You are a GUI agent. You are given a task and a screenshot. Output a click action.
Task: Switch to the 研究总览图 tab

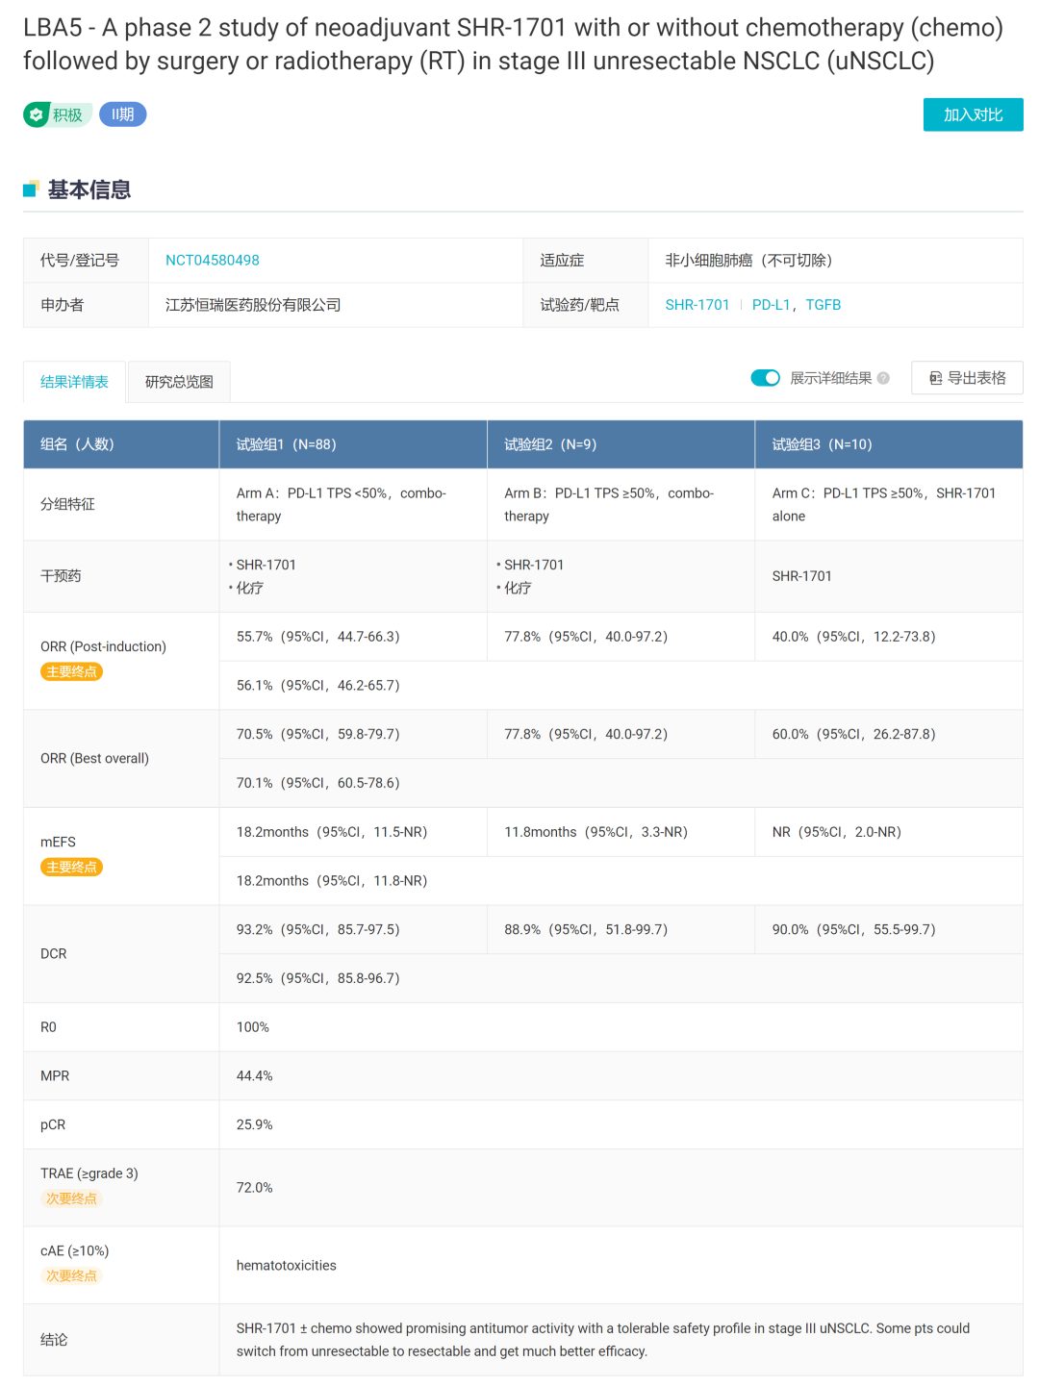[x=179, y=382]
